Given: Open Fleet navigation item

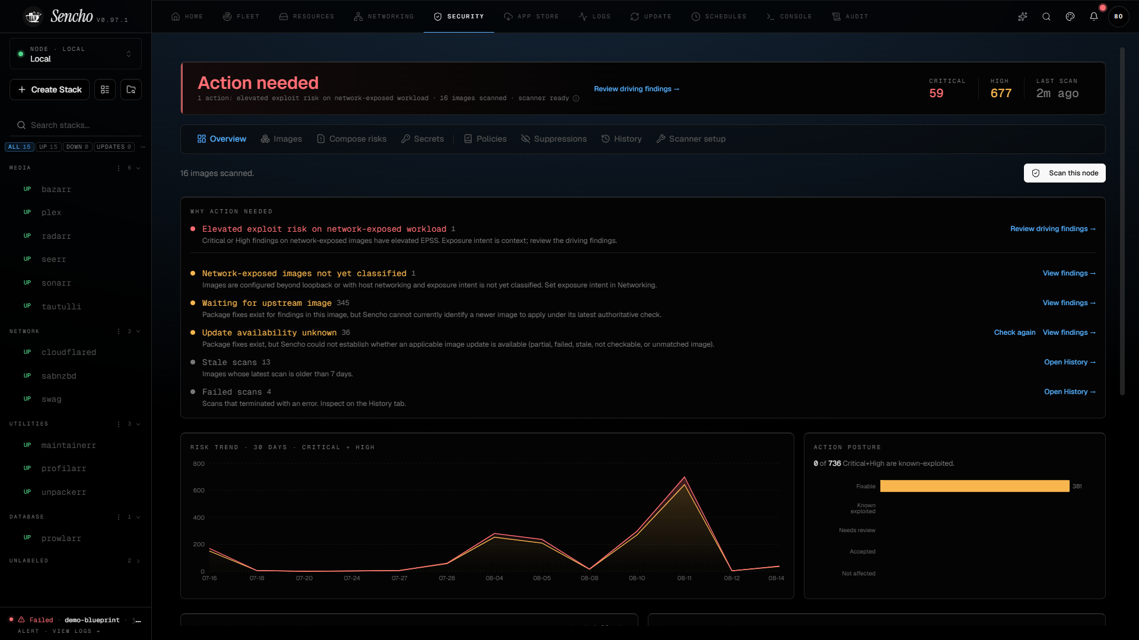Looking at the screenshot, I should (x=241, y=17).
